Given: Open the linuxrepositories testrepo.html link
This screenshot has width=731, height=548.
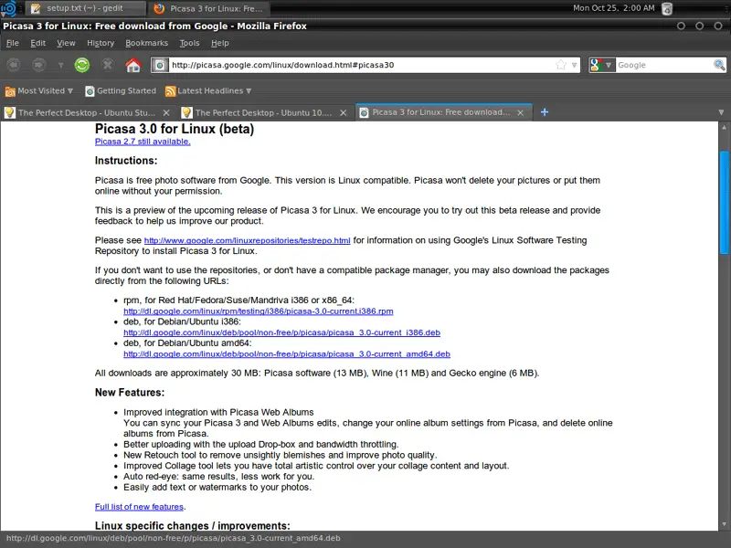Looking at the screenshot, I should pos(247,240).
